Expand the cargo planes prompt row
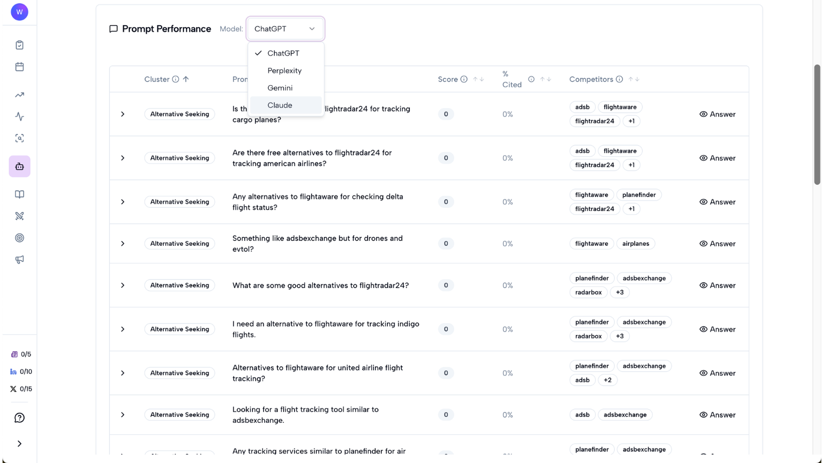This screenshot has height=463, width=824. tap(123, 114)
